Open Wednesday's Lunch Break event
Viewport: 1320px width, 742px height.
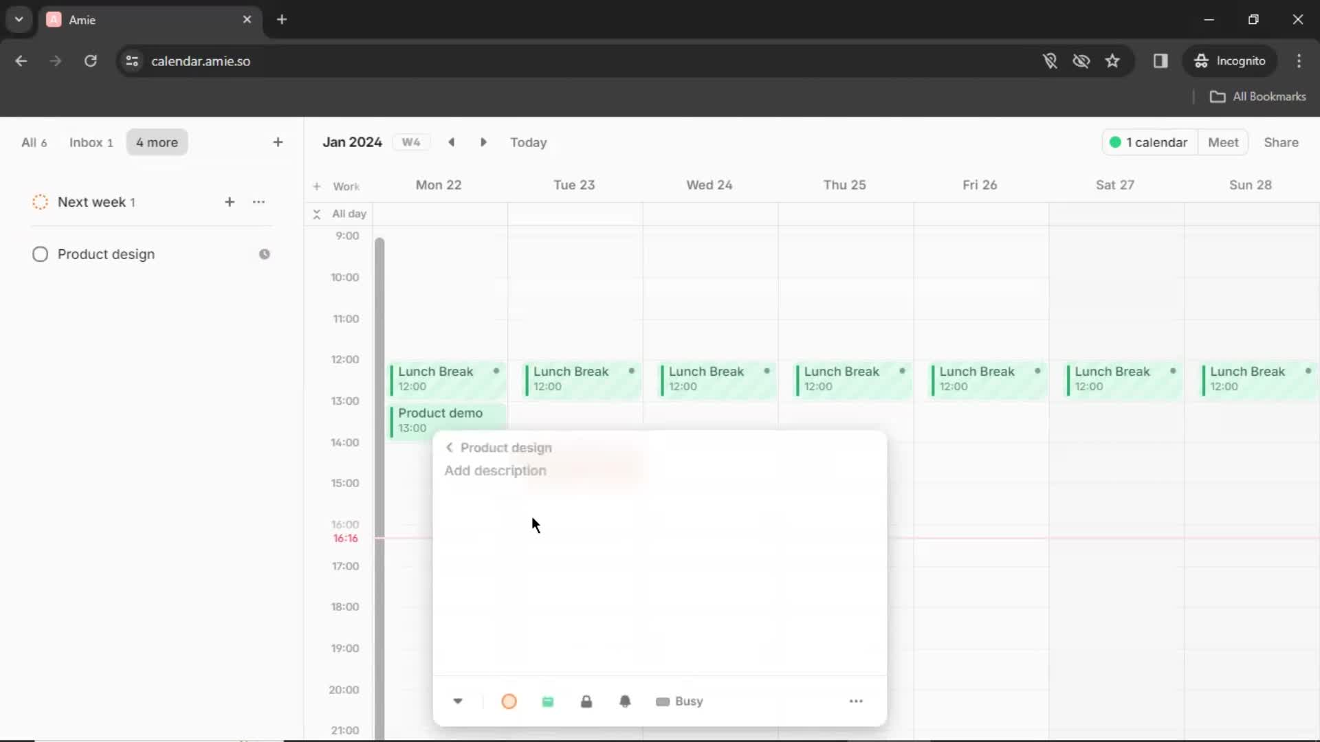click(x=718, y=379)
